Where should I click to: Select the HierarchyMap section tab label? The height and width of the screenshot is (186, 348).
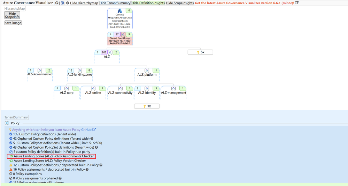[15, 9]
